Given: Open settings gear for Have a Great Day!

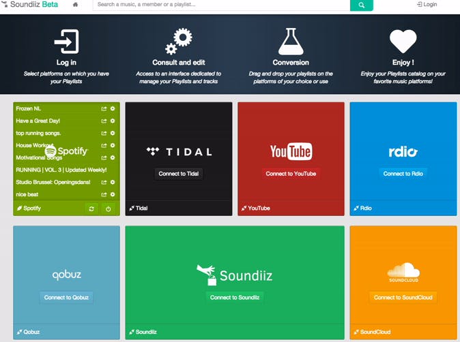Looking at the screenshot, I should tap(113, 121).
